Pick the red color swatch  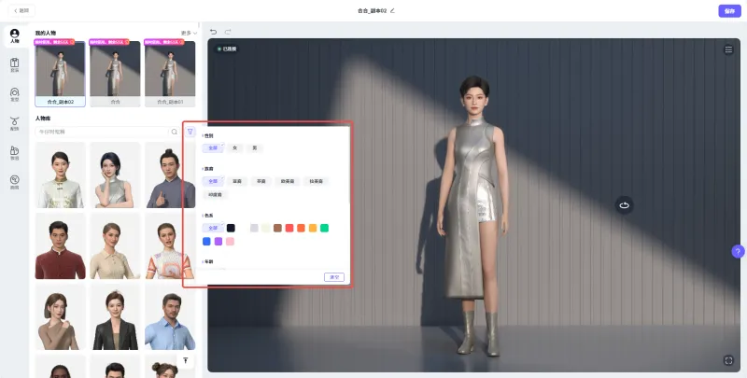point(289,228)
